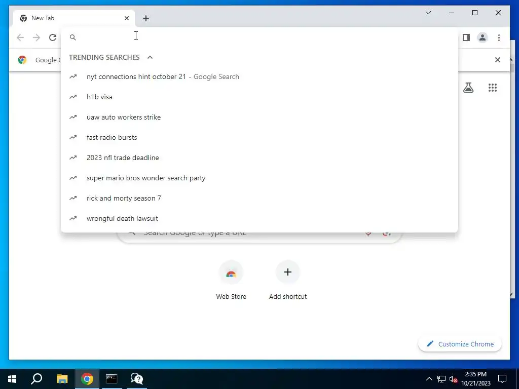The height and width of the screenshot is (389, 519).
Task: Choose 'fast radio bursts' suggestion
Action: tap(259, 137)
